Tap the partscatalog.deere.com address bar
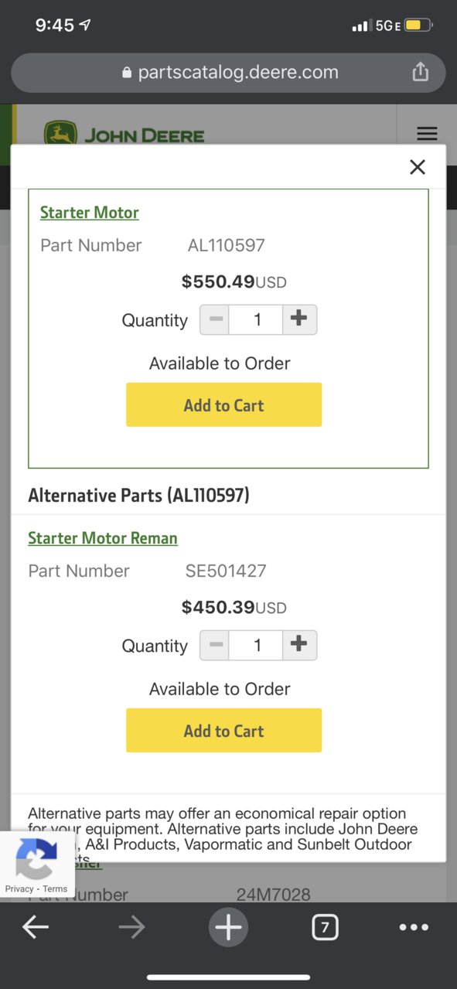The height and width of the screenshot is (989, 457). point(228,73)
